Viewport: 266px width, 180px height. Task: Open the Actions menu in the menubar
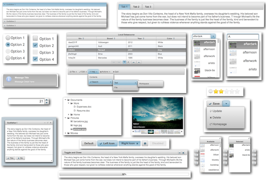105,72
